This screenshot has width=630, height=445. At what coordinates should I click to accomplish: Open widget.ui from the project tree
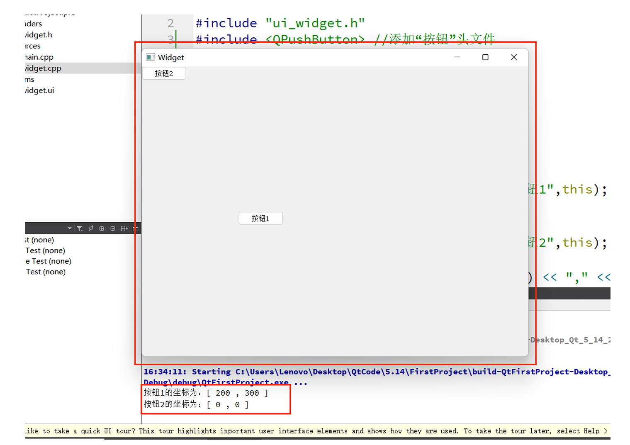pos(39,90)
